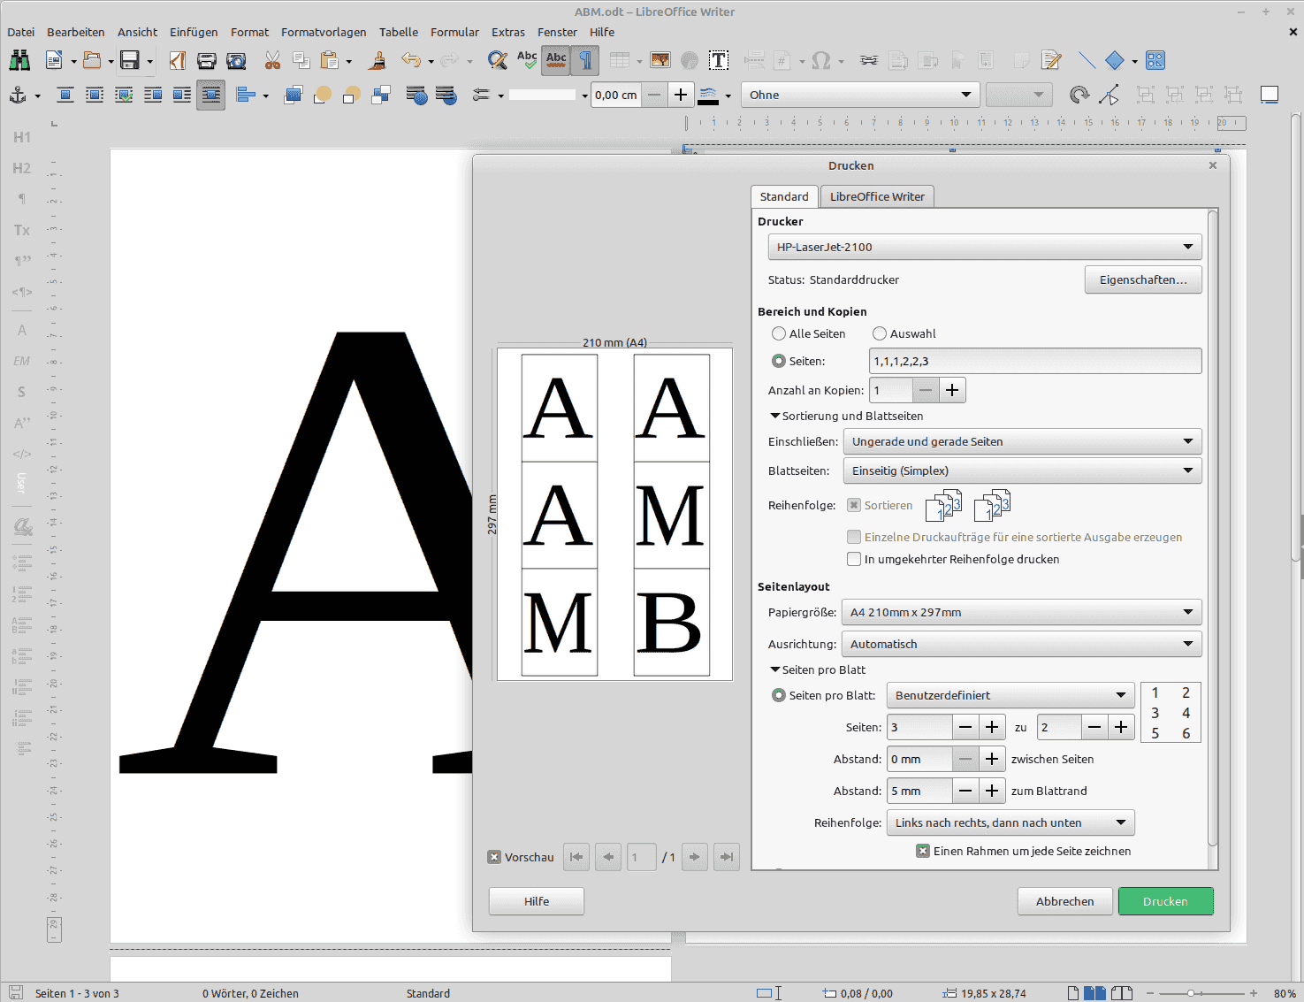This screenshot has height=1002, width=1304.
Task: Click the Cut scissors icon
Action: point(272,60)
